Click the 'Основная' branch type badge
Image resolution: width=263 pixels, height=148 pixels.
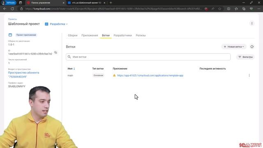tap(98, 75)
